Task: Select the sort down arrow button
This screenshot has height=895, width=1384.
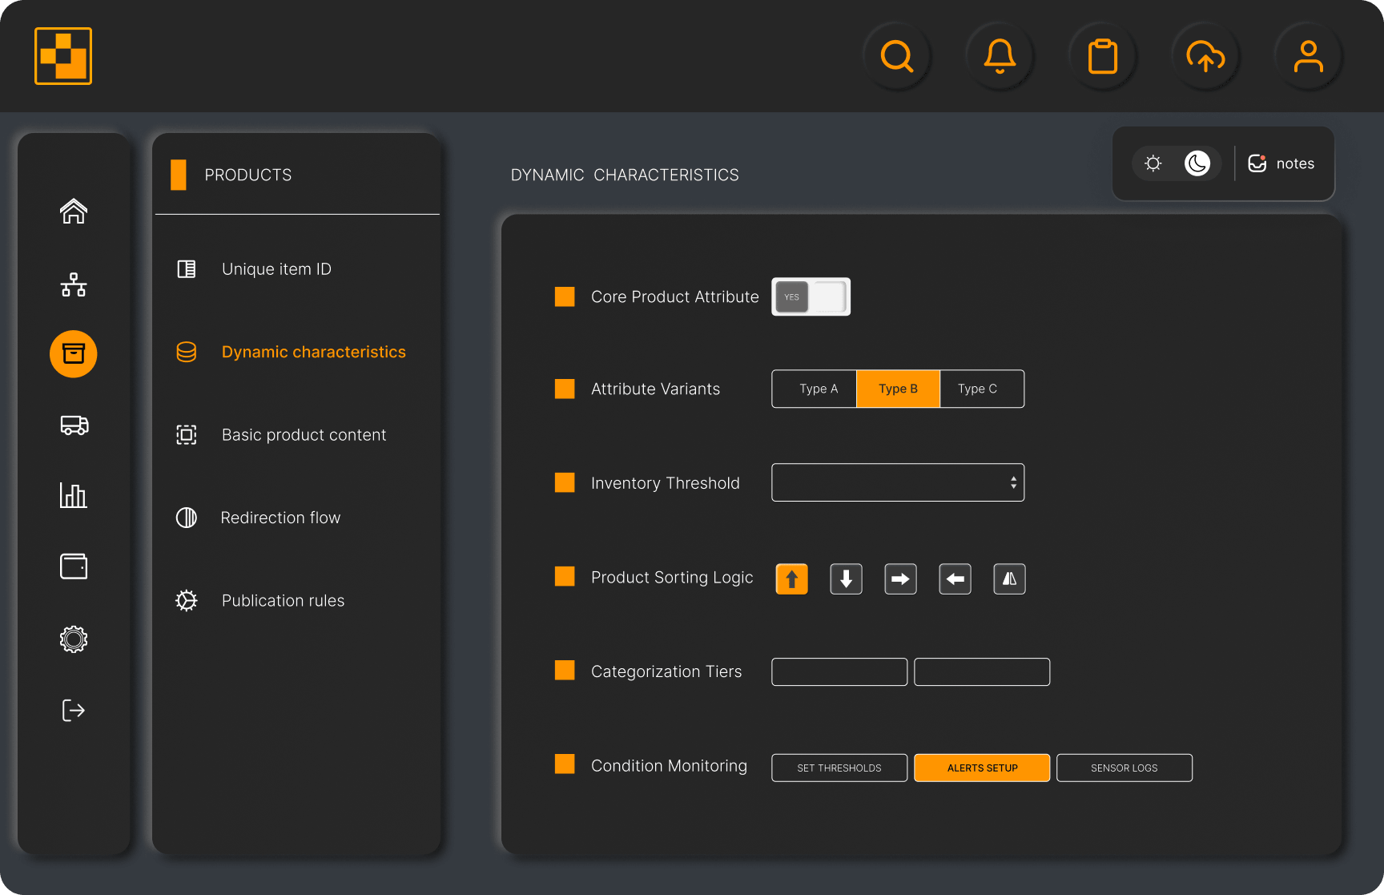Action: (x=846, y=579)
